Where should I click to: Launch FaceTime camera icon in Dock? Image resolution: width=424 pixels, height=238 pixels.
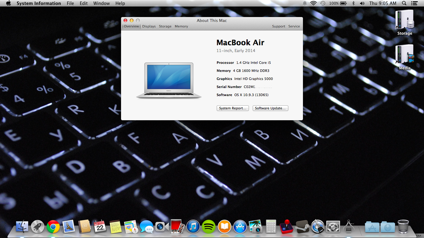(x=162, y=227)
